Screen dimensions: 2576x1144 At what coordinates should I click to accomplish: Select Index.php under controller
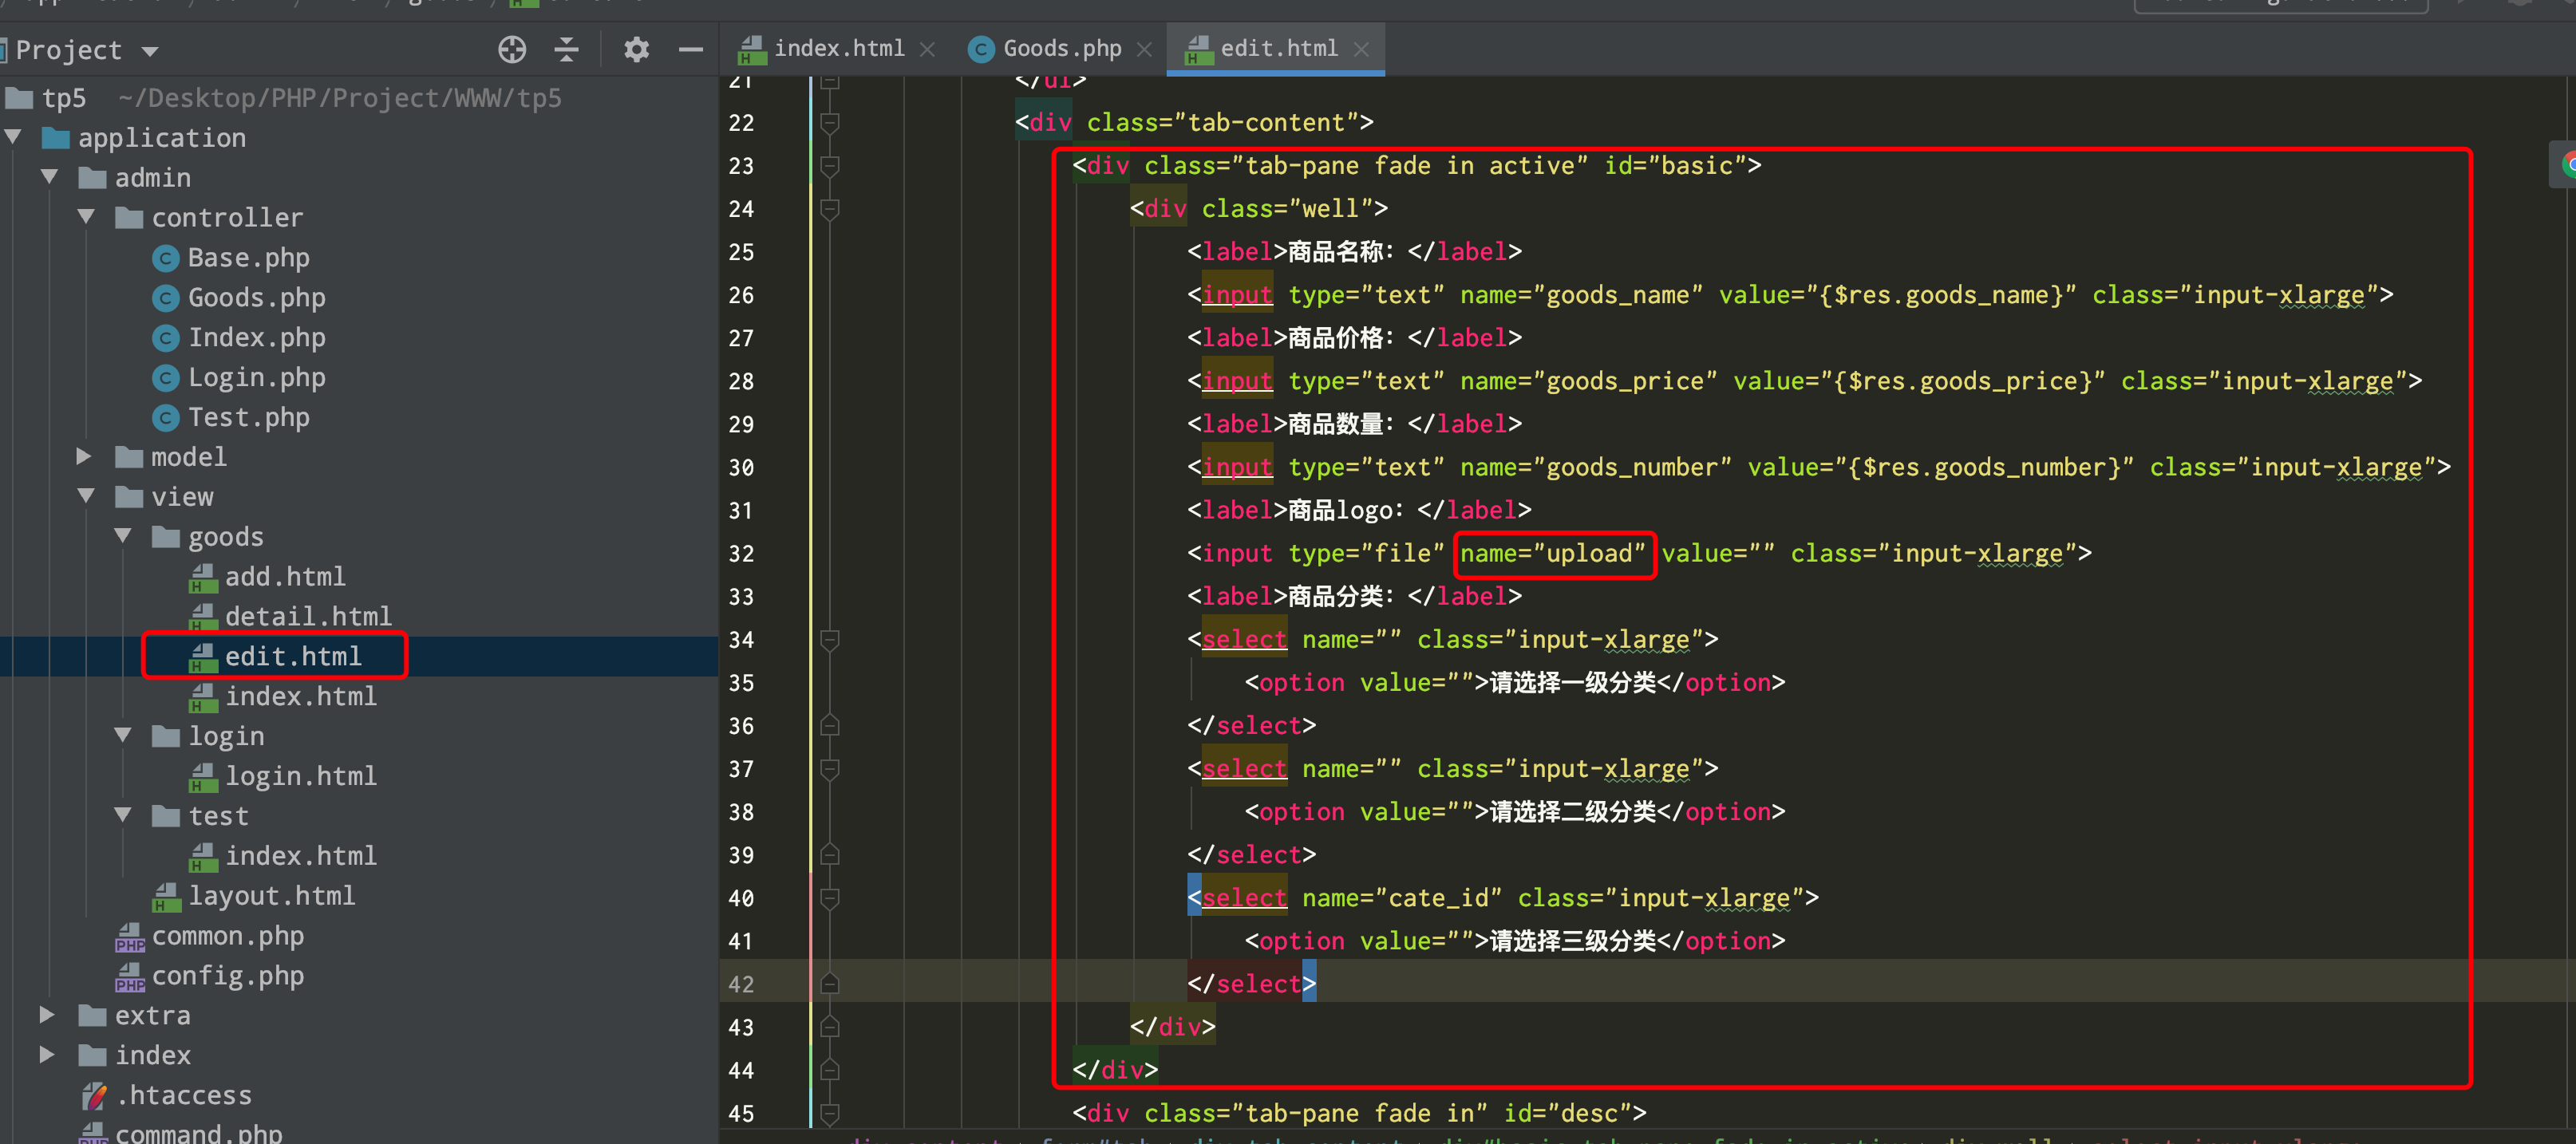coord(256,337)
